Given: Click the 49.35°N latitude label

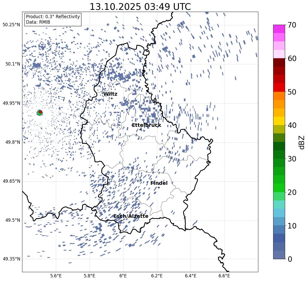Looking at the screenshot, I should (x=11, y=259).
